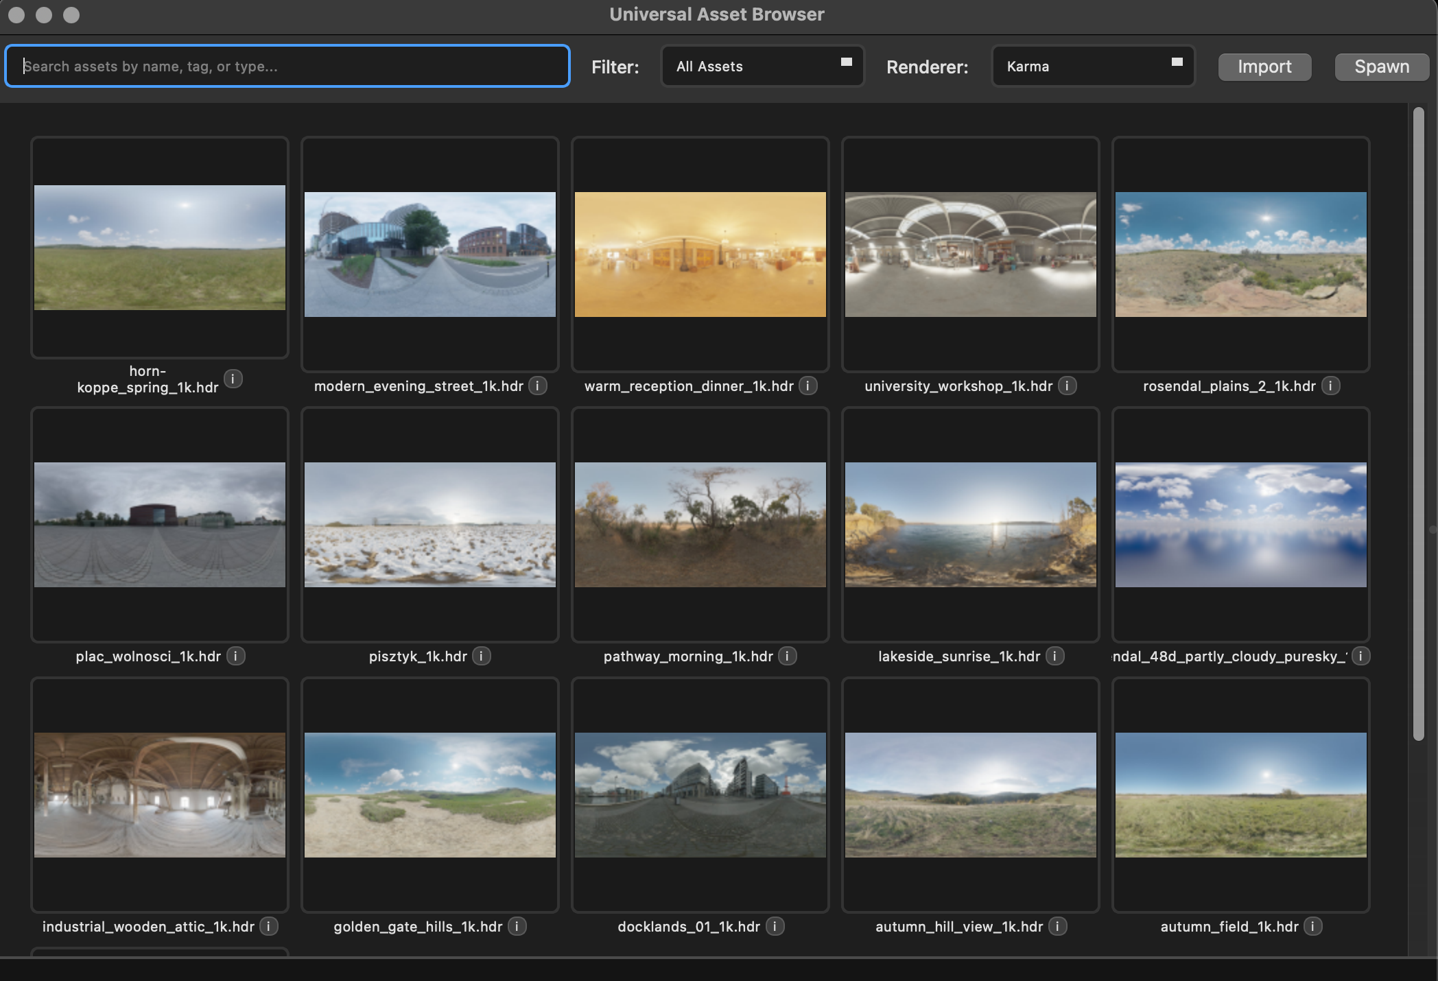Viewport: 1438px width, 981px height.
Task: Open info for docklands_01_1k.hdr
Action: (775, 926)
